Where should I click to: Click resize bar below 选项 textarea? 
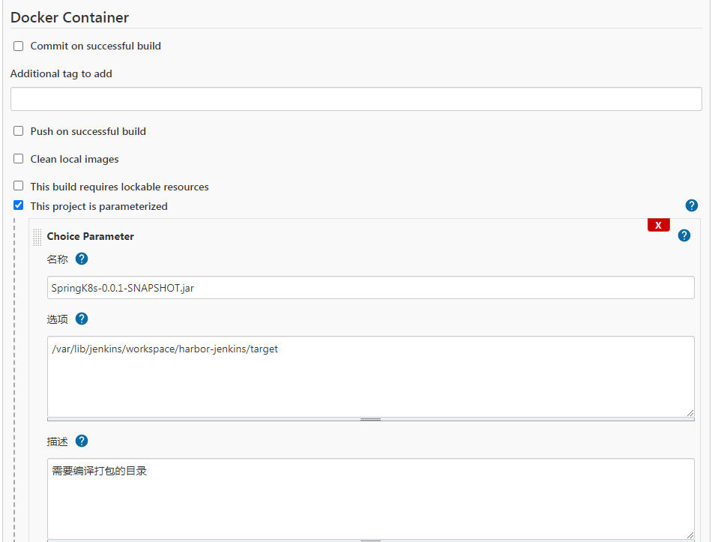click(370, 419)
